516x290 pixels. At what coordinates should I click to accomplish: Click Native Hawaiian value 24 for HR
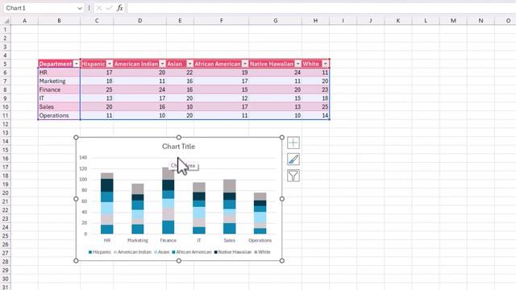[x=275, y=72]
